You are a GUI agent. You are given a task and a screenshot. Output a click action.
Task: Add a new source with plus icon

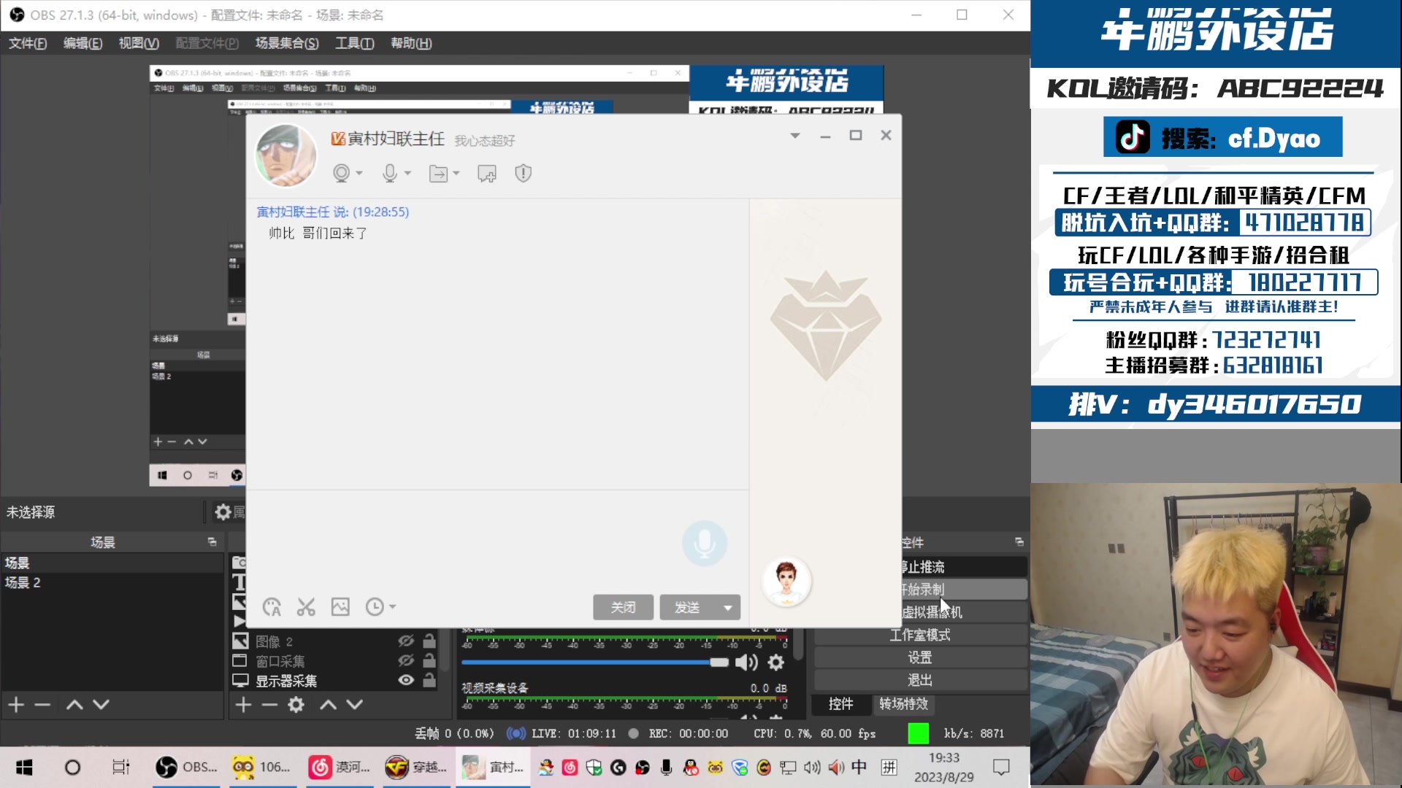(x=243, y=705)
